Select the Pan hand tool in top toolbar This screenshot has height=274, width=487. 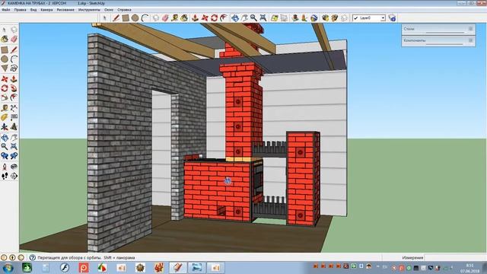245,18
